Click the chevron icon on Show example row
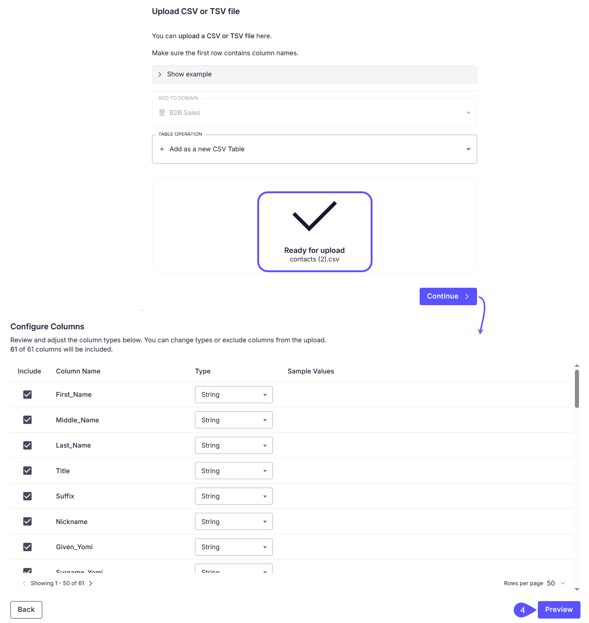 point(160,74)
